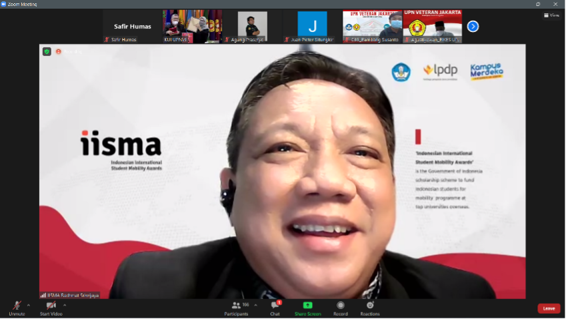Select the Agung Prasetyo video thumbnail
568x321 pixels.
click(252, 27)
